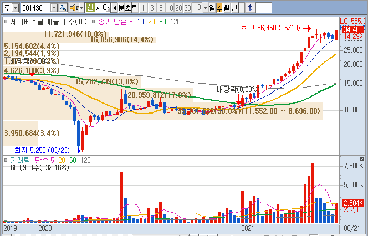Expand the 001430 stock code dropdown

click(54, 8)
